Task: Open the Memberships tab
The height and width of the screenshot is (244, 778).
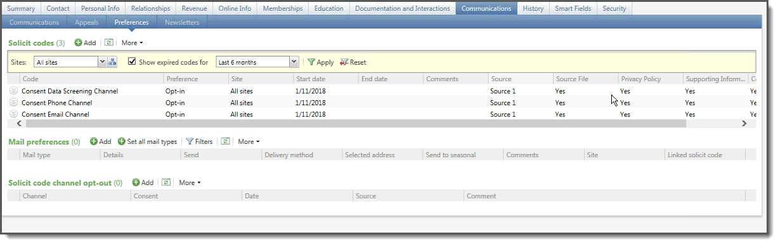Action: tap(283, 8)
